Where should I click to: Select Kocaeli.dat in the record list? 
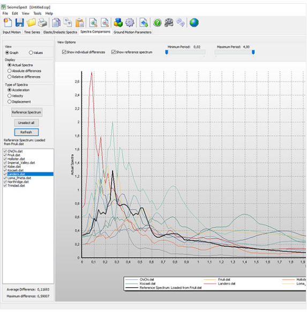(x=16, y=170)
